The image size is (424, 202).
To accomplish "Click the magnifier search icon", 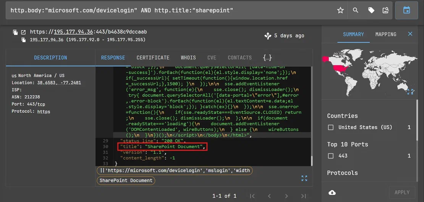I will (x=356, y=10).
